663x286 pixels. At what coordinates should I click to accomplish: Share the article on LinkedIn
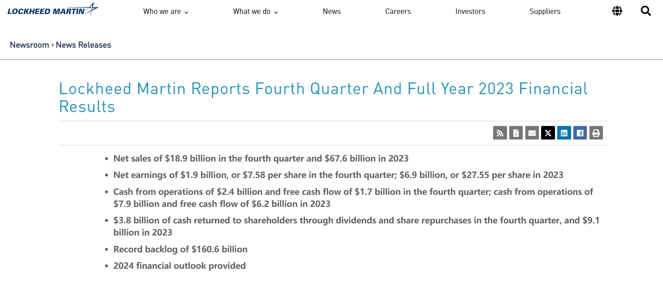[x=564, y=133]
